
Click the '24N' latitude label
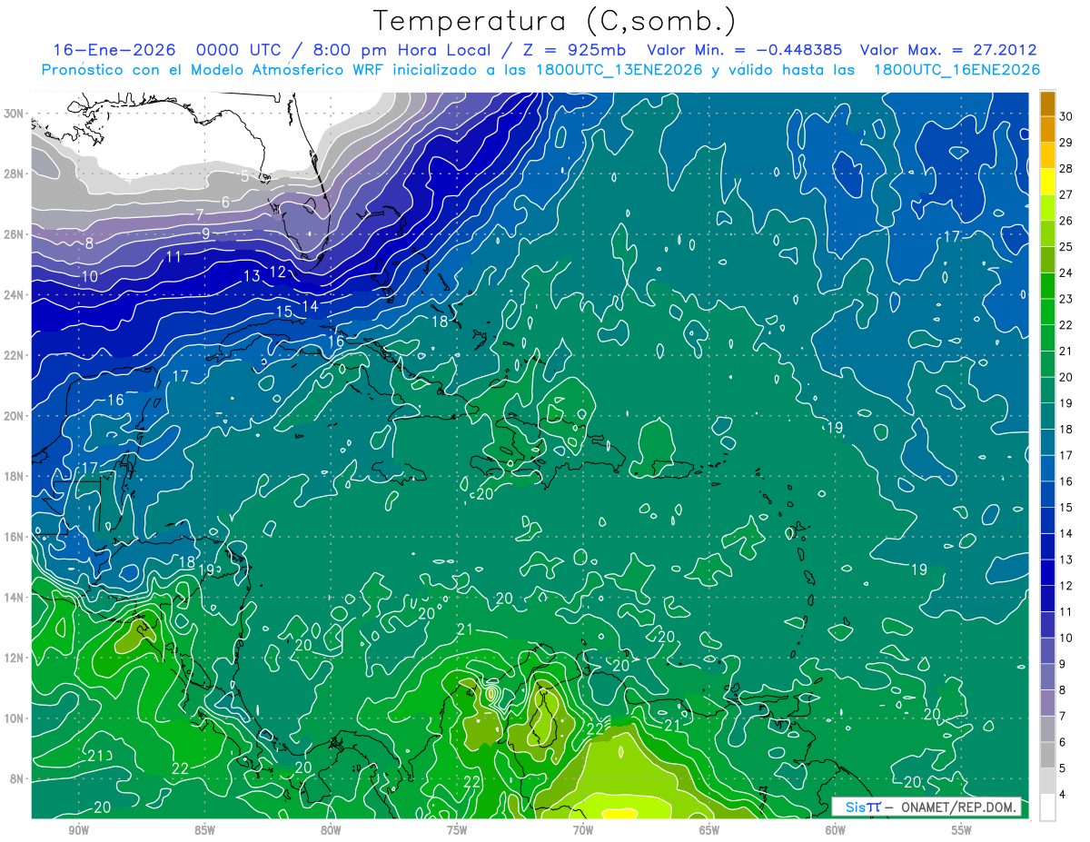coord(14,295)
